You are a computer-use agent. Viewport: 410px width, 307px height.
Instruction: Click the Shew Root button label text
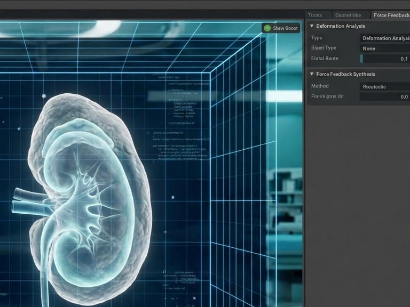click(x=285, y=28)
